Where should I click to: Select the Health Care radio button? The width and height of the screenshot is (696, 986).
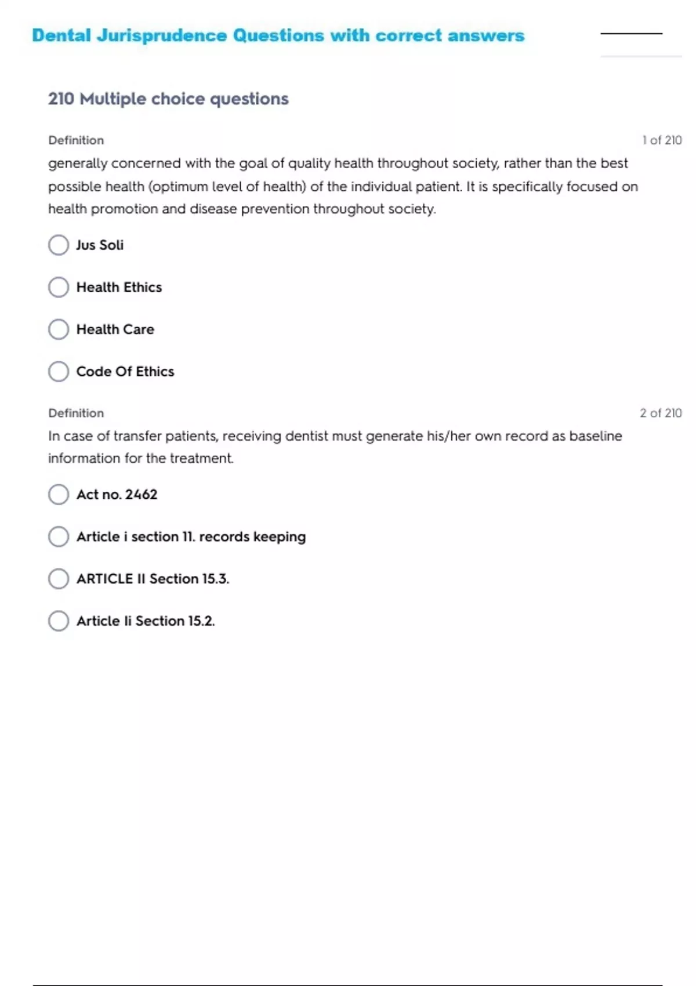(59, 329)
